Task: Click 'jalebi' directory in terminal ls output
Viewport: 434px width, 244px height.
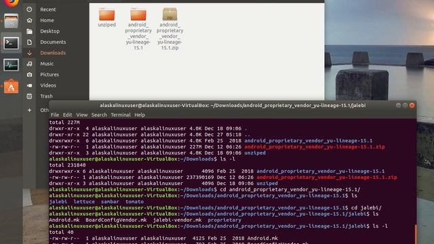Action: [58, 202]
